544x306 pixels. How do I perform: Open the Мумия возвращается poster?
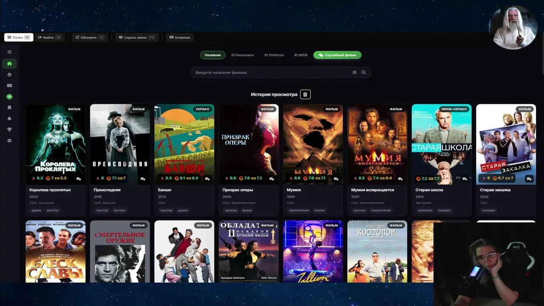click(377, 144)
